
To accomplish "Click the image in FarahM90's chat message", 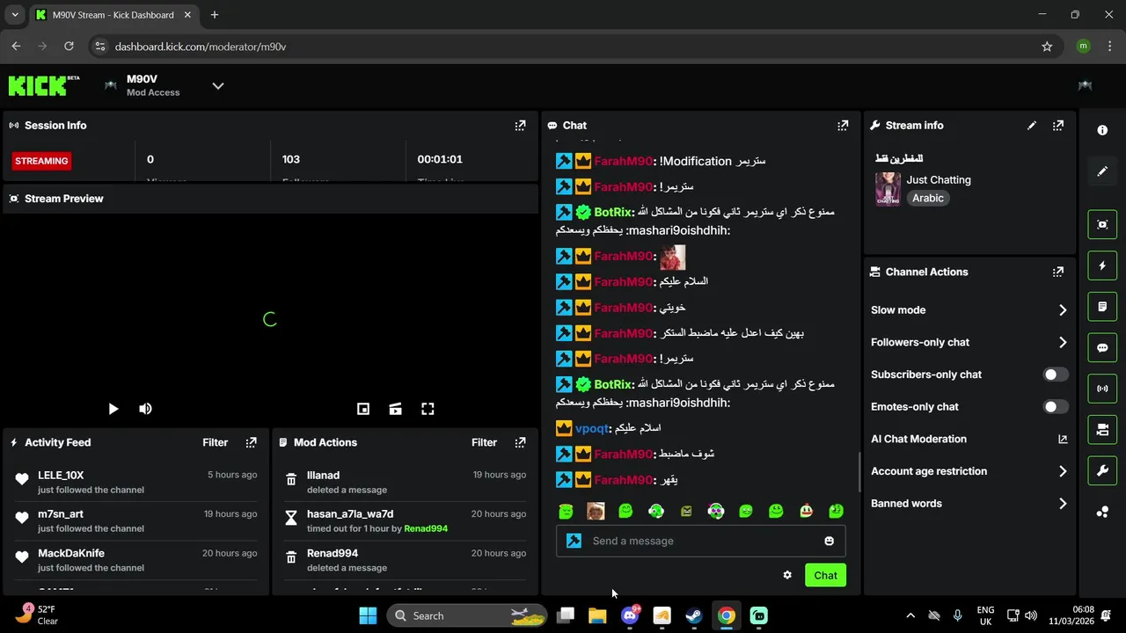I will click(672, 257).
